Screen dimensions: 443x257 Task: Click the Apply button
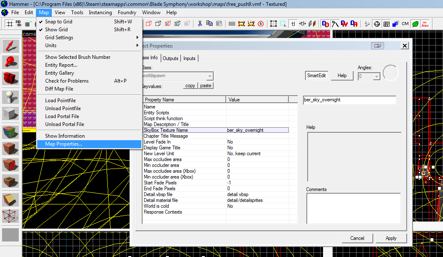tap(391, 238)
